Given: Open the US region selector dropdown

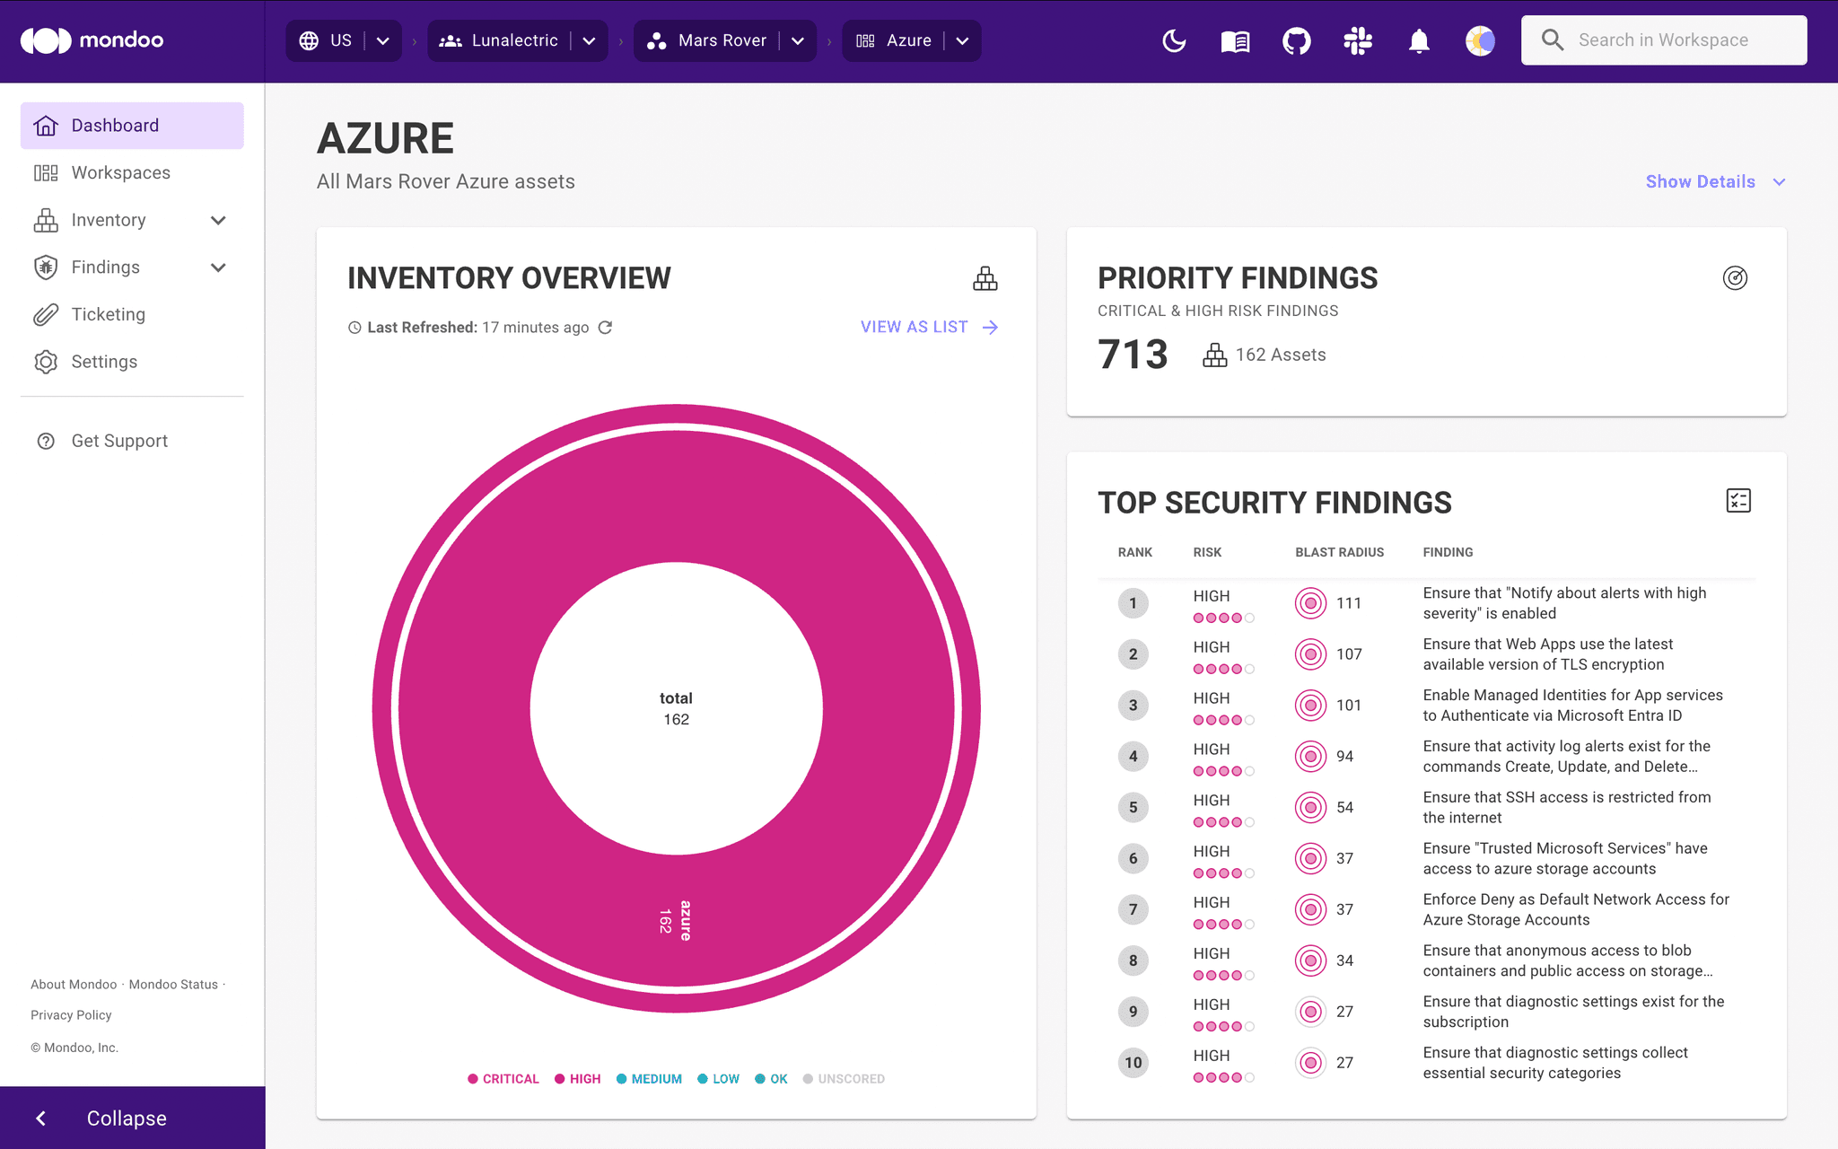Looking at the screenshot, I should tap(382, 40).
